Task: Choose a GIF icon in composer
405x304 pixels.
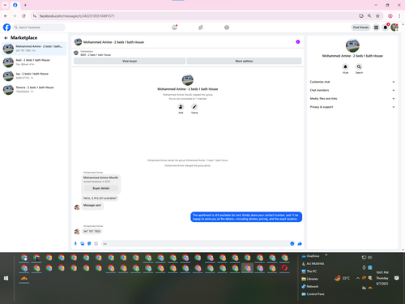Action: tap(96, 244)
